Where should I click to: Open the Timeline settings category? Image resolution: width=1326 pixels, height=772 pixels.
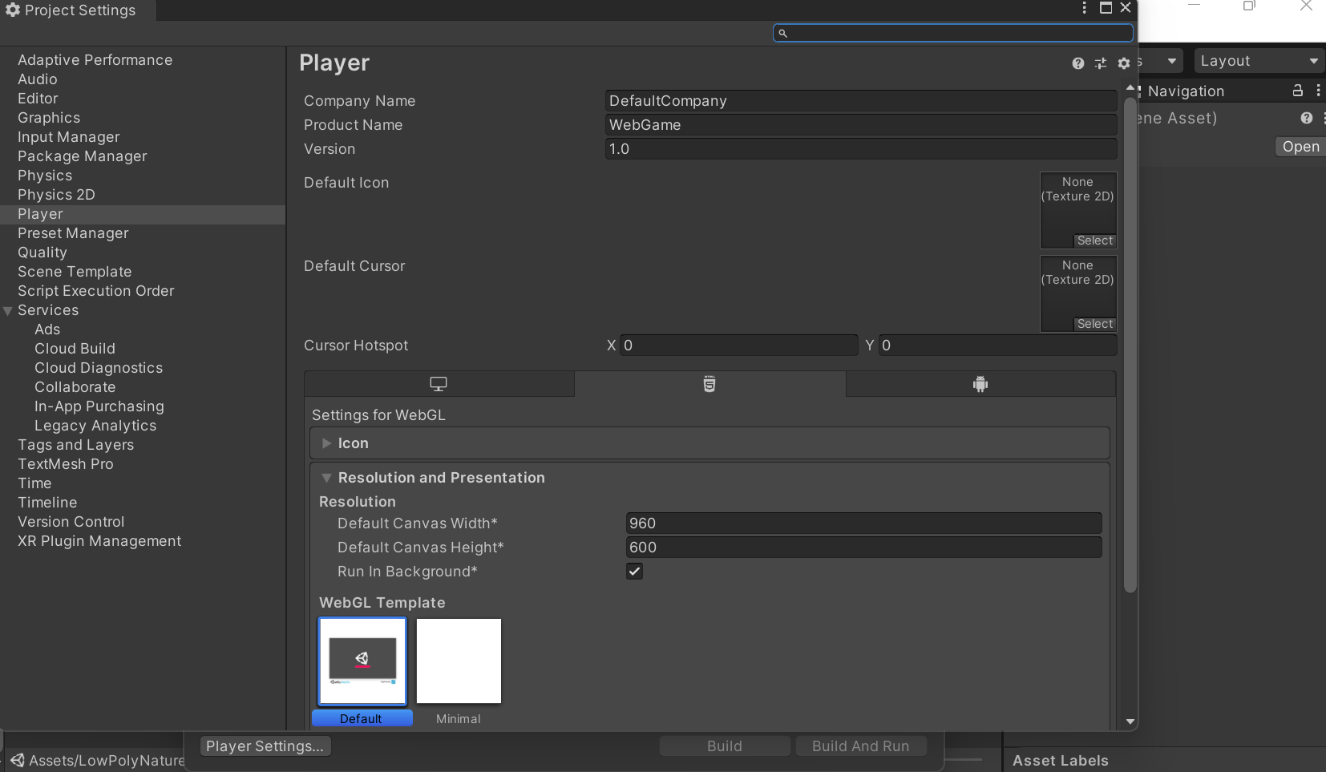coord(47,503)
